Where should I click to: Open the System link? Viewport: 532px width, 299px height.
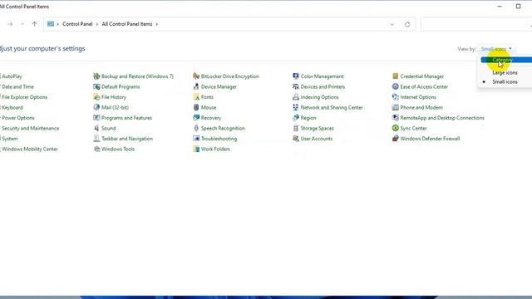[10, 139]
